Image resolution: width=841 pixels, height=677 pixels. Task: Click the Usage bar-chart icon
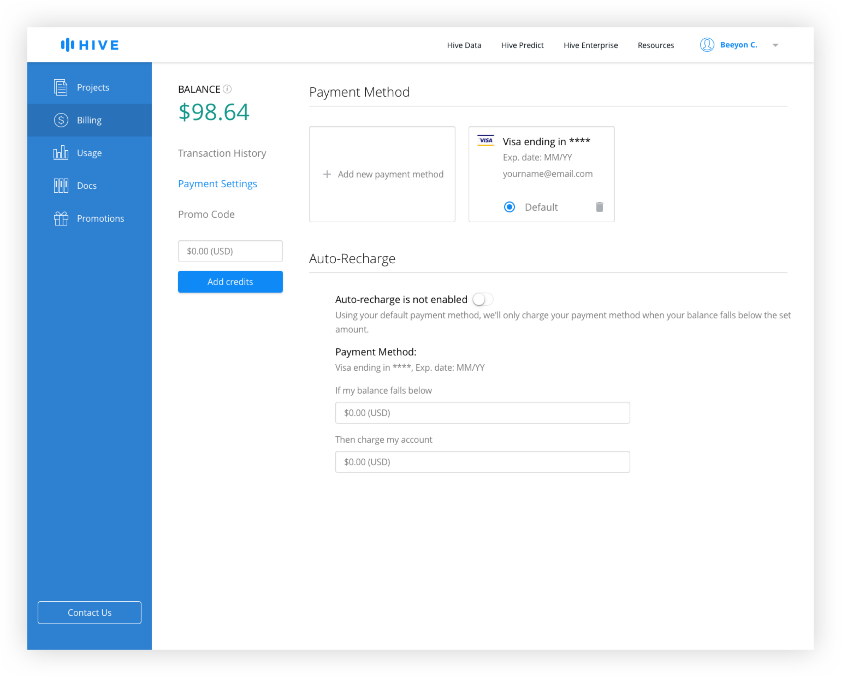coord(61,152)
